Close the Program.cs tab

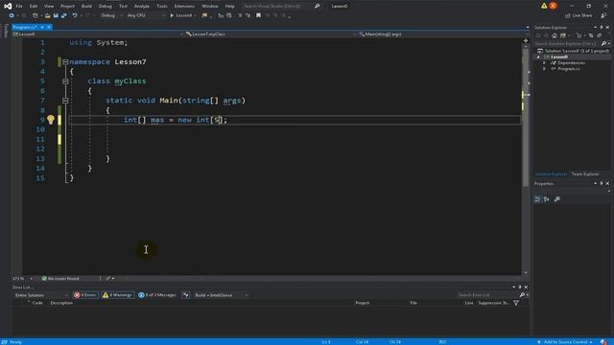pyautogui.click(x=49, y=27)
